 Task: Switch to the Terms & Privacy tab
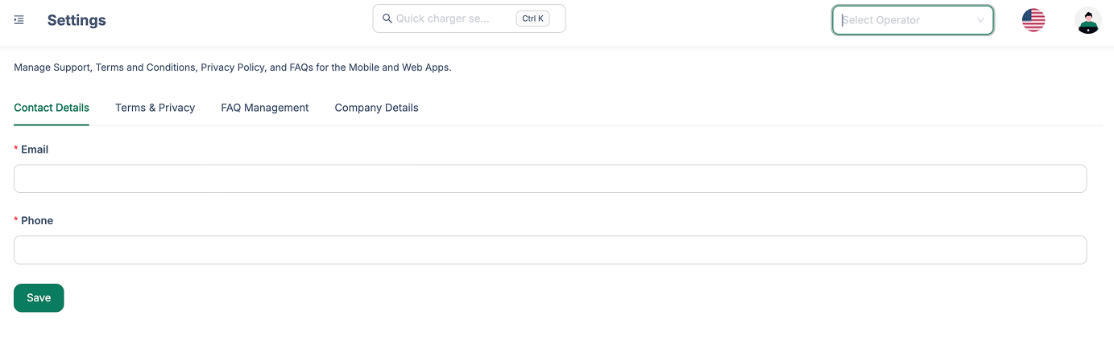pos(155,108)
